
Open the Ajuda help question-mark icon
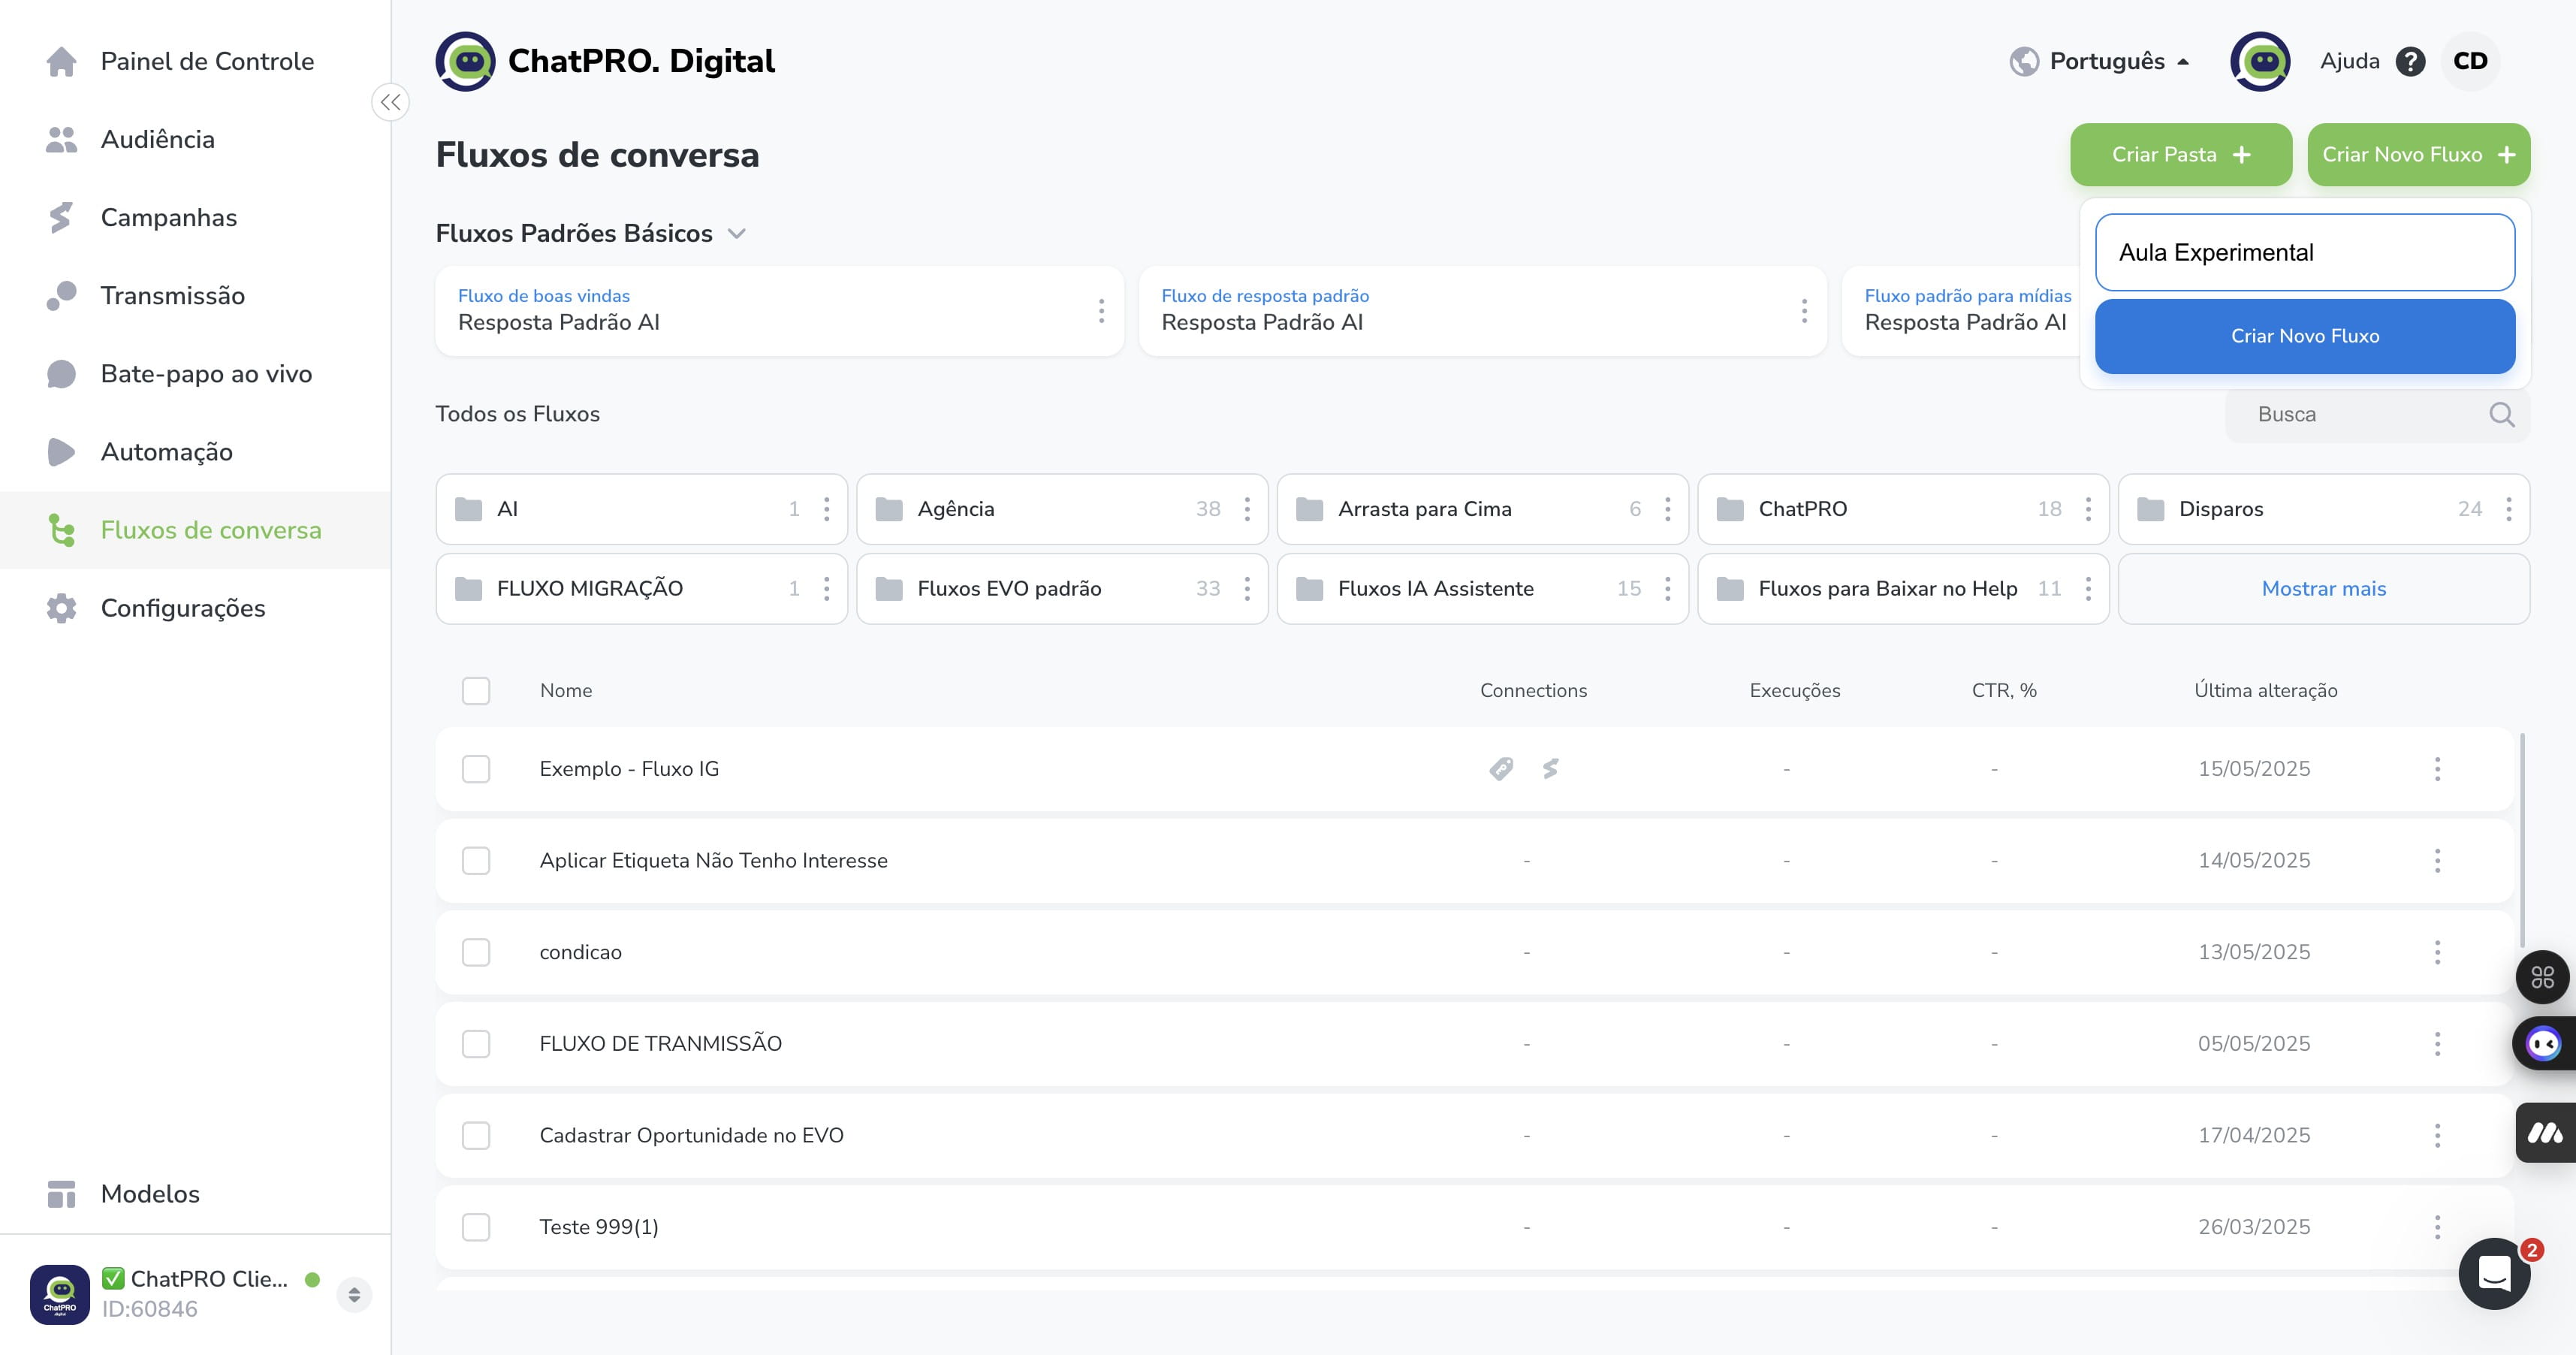coord(2410,62)
